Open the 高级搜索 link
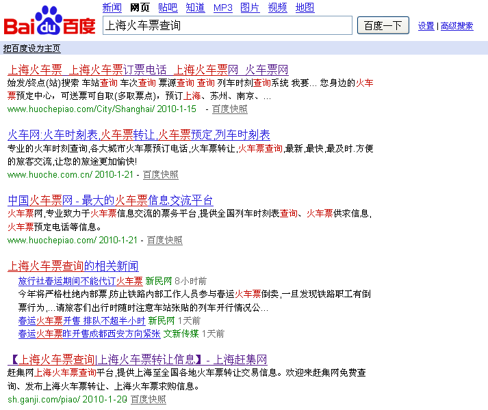 coord(457,26)
